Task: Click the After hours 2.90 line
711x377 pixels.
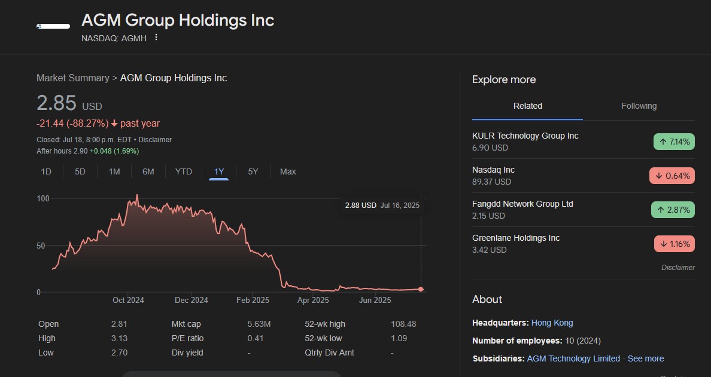Action: (x=87, y=151)
